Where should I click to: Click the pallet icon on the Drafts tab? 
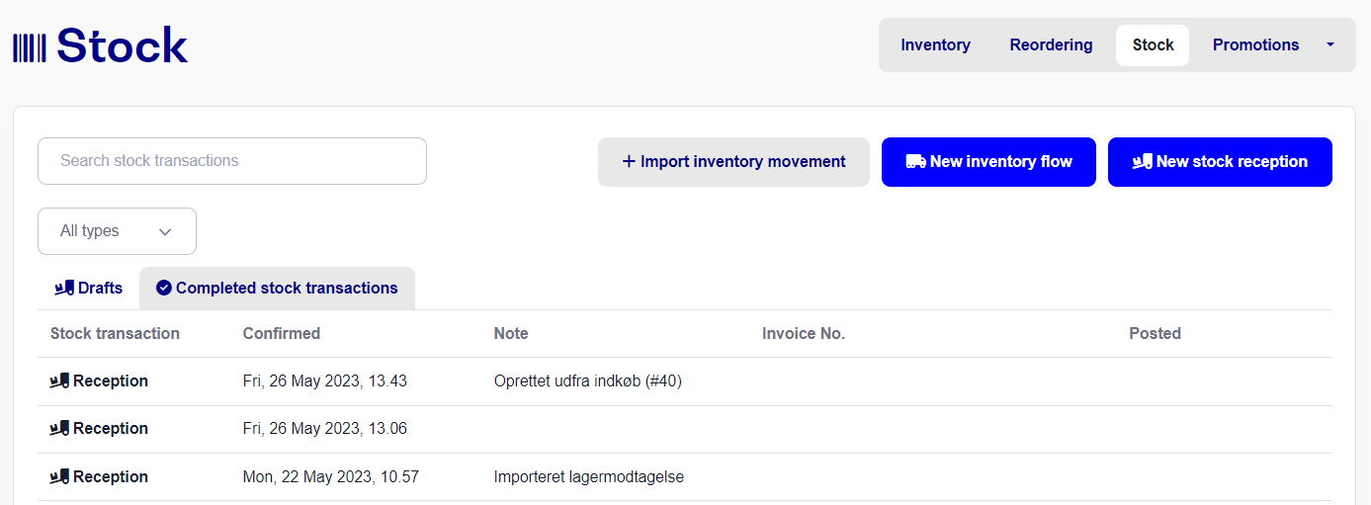64,288
